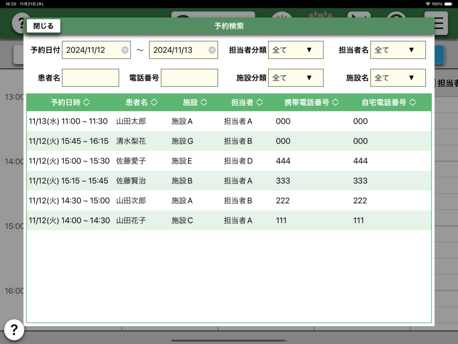Screen dimensions: 458x344
Task: Clear the start date 2024/11/12 field
Action: click(x=125, y=50)
